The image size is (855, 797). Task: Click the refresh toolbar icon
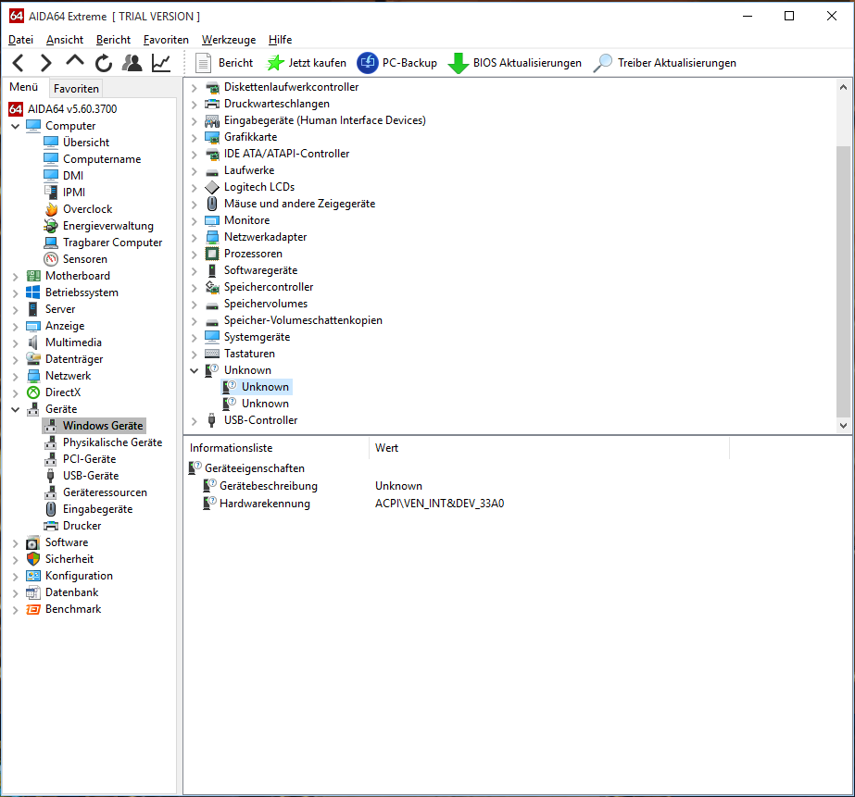(104, 63)
